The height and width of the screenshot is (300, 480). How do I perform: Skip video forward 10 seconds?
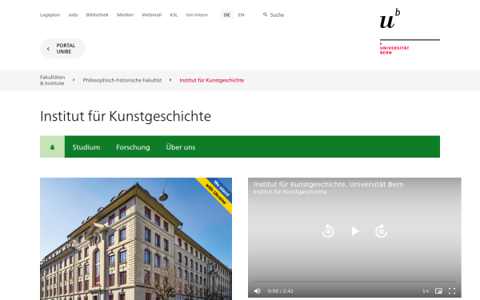381,231
